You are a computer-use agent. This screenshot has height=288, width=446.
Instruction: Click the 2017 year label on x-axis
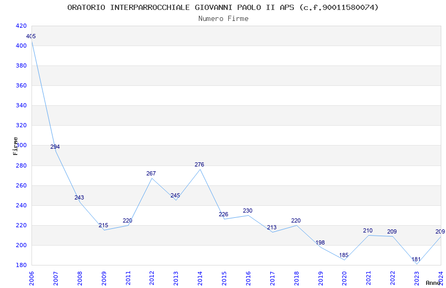[x=272, y=278]
